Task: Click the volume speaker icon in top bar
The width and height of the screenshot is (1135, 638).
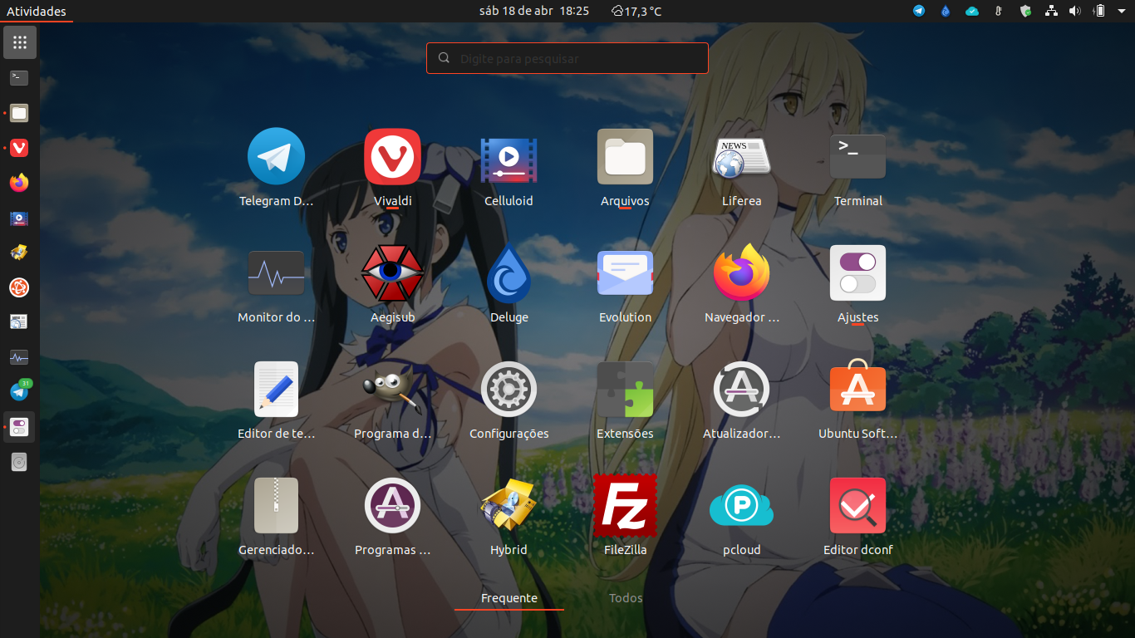Action: [x=1074, y=11]
